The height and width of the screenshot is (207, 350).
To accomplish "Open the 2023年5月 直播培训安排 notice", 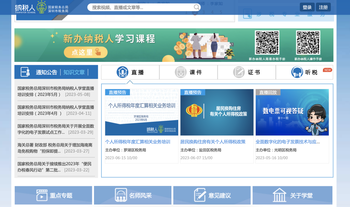I will pos(56,91).
